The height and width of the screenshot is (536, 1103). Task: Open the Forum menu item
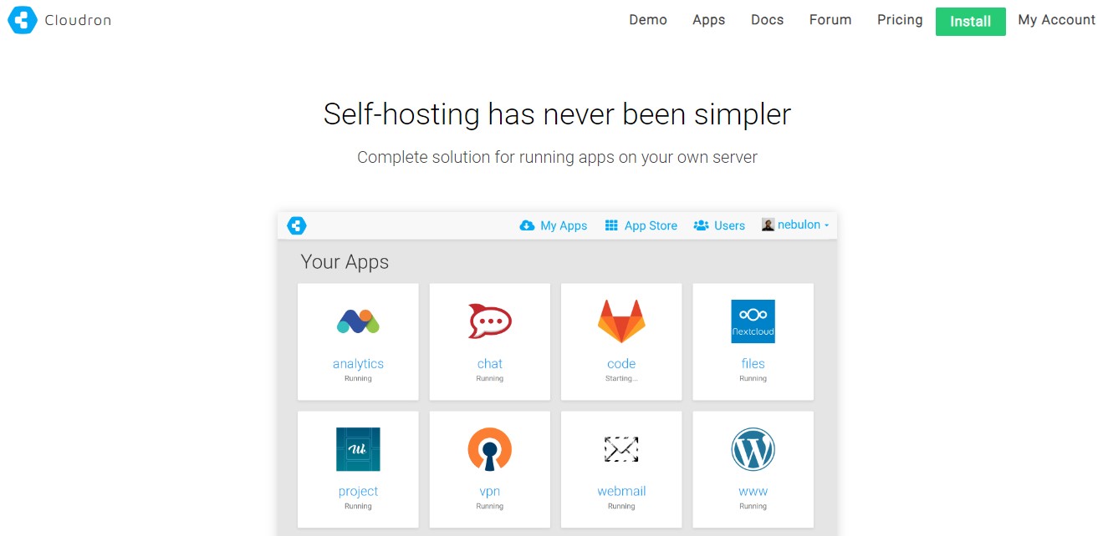coord(830,19)
